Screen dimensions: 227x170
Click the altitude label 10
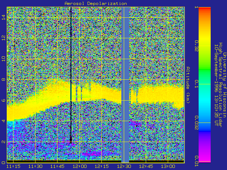click(4, 59)
